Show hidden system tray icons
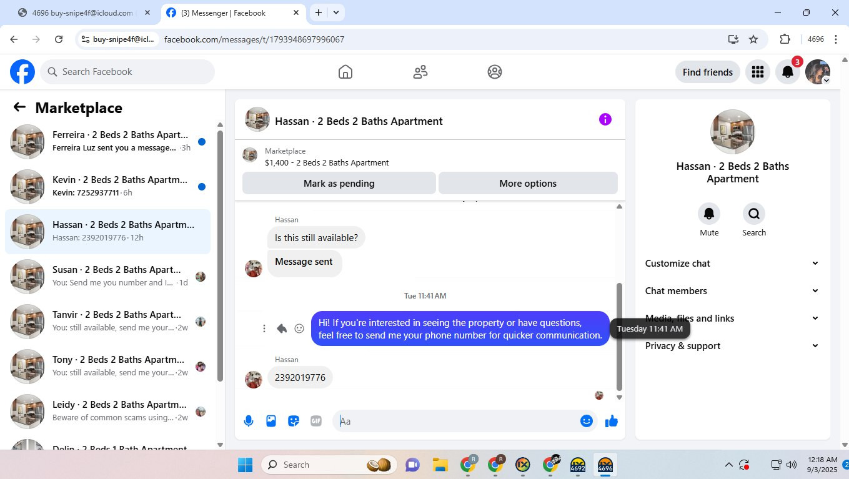 coord(728,465)
